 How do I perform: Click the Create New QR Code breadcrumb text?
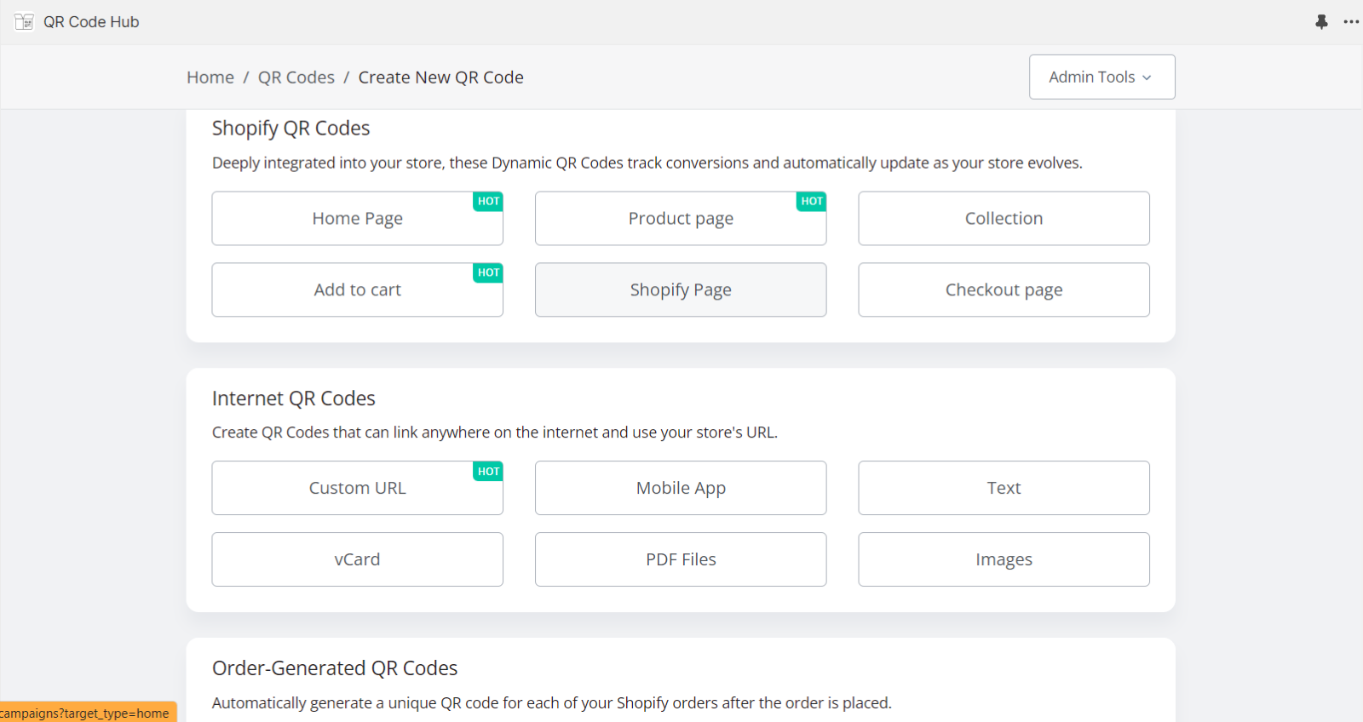(440, 77)
